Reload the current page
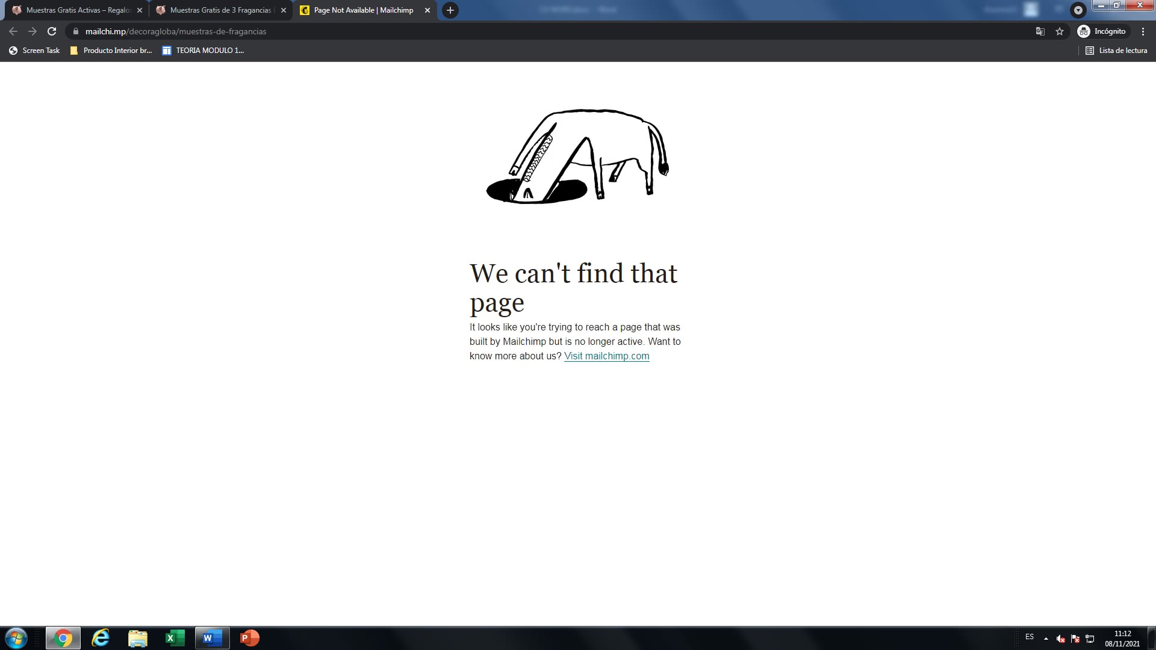1156x650 pixels. (x=52, y=31)
